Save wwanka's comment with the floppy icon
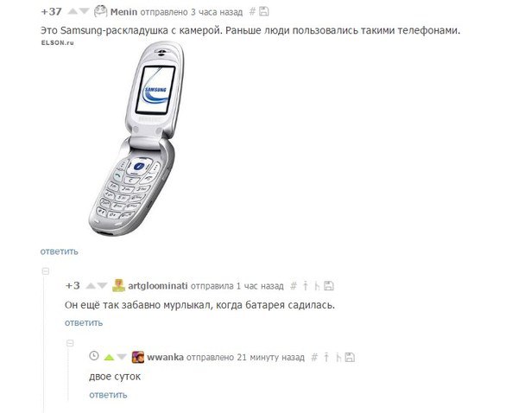518x413 pixels. click(x=350, y=357)
